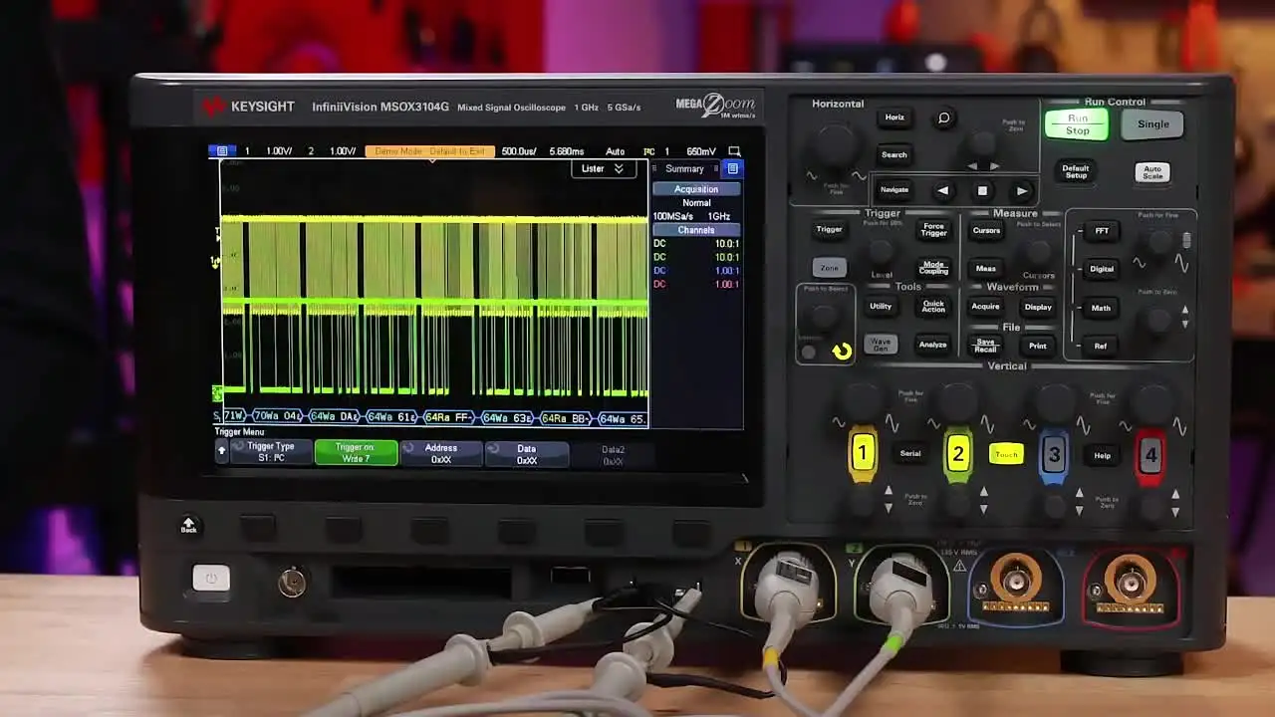The image size is (1275, 717).
Task: Tap the Serial decode key
Action: pyautogui.click(x=910, y=454)
